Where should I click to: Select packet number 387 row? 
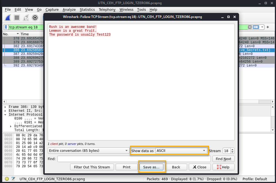click(x=23, y=54)
